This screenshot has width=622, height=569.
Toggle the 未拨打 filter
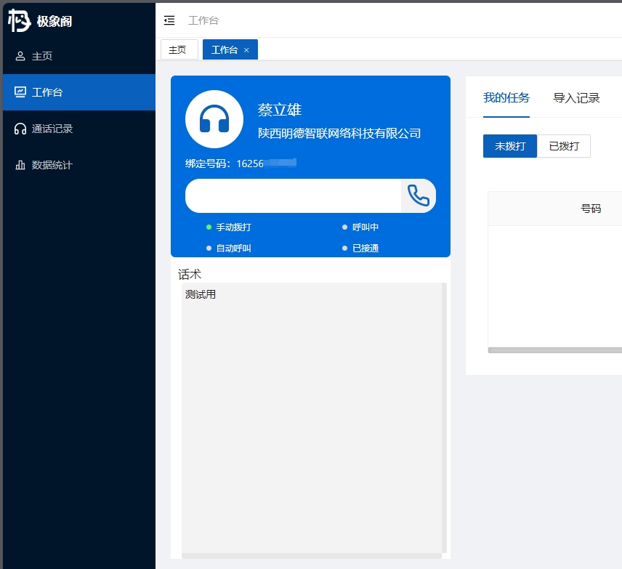509,146
